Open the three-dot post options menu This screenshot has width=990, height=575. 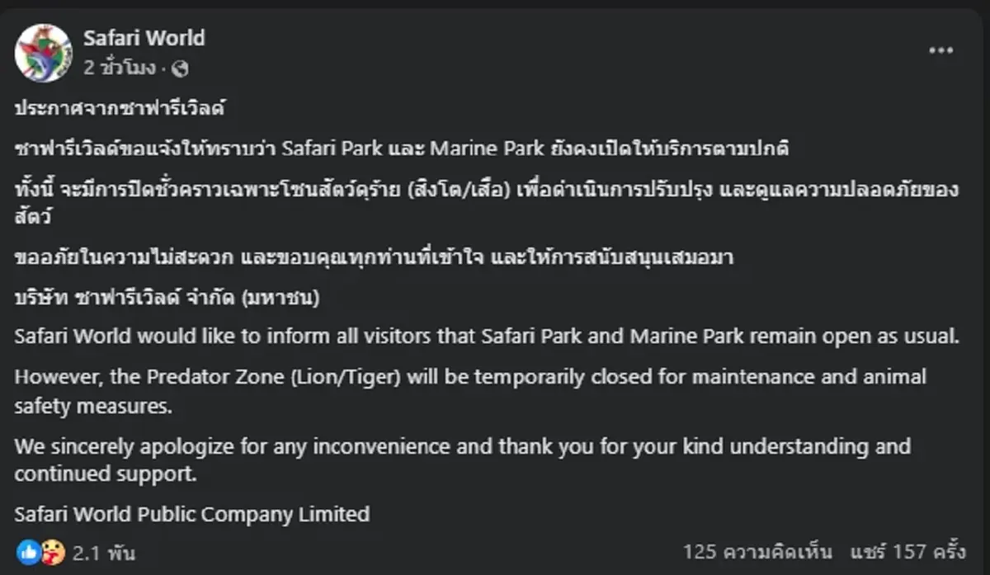(x=940, y=50)
